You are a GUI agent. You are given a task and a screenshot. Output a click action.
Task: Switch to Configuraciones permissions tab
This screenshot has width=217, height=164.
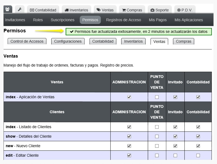(x=68, y=41)
